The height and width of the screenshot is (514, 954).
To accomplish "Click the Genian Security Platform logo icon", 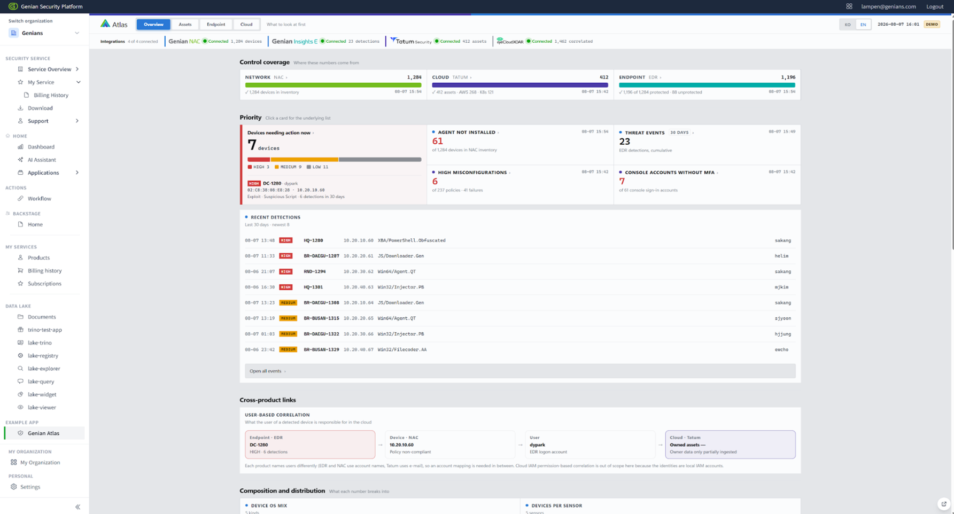I will click(13, 6).
